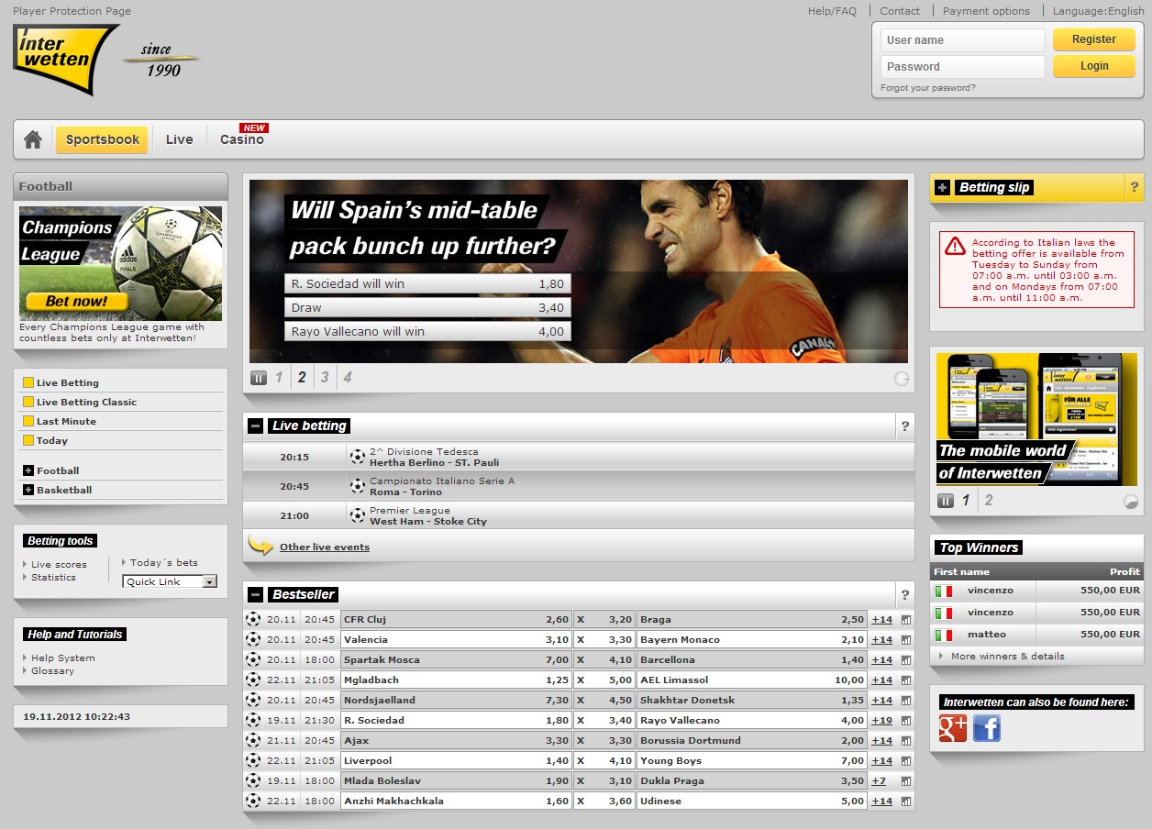Switch to the Live tab

(180, 139)
